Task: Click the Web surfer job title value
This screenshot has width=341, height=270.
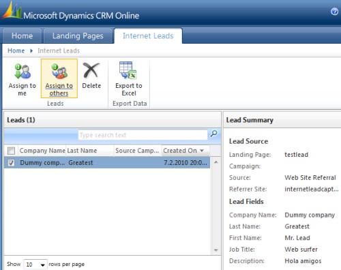Action: [x=301, y=250]
